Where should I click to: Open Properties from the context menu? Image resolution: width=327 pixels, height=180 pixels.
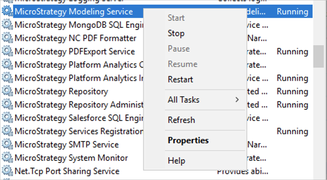(x=188, y=140)
